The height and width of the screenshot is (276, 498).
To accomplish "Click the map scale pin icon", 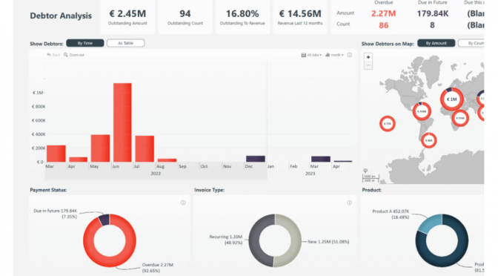I will pyautogui.click(x=365, y=171).
